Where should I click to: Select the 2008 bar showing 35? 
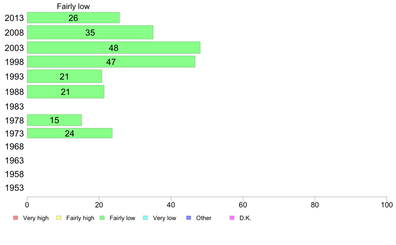point(90,33)
